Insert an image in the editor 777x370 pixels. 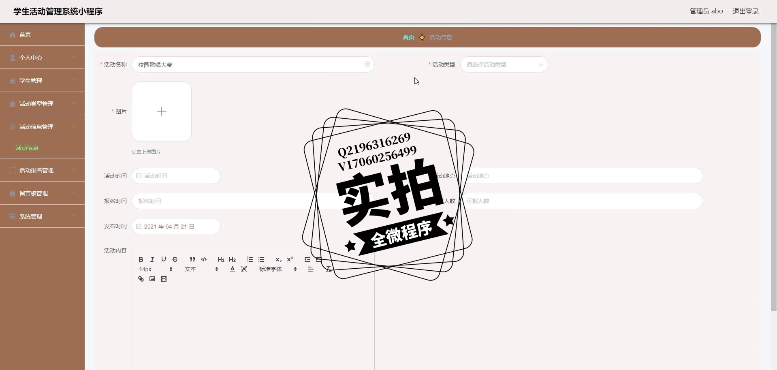point(152,279)
